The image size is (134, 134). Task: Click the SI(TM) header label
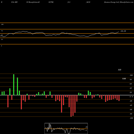click(51, 2)
